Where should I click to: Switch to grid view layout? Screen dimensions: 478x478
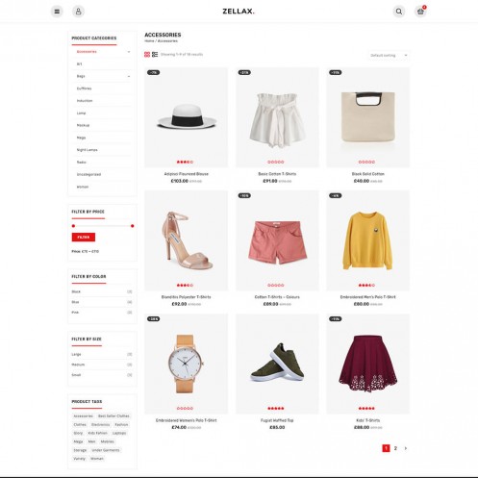[147, 55]
